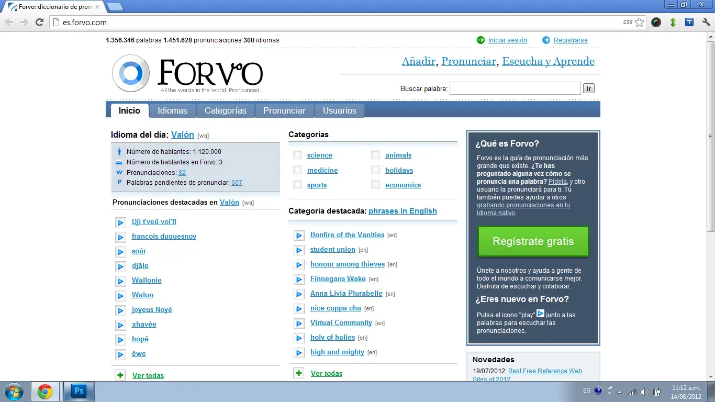Tick the economics category checkbox
This screenshot has height=402, width=715.
click(375, 185)
